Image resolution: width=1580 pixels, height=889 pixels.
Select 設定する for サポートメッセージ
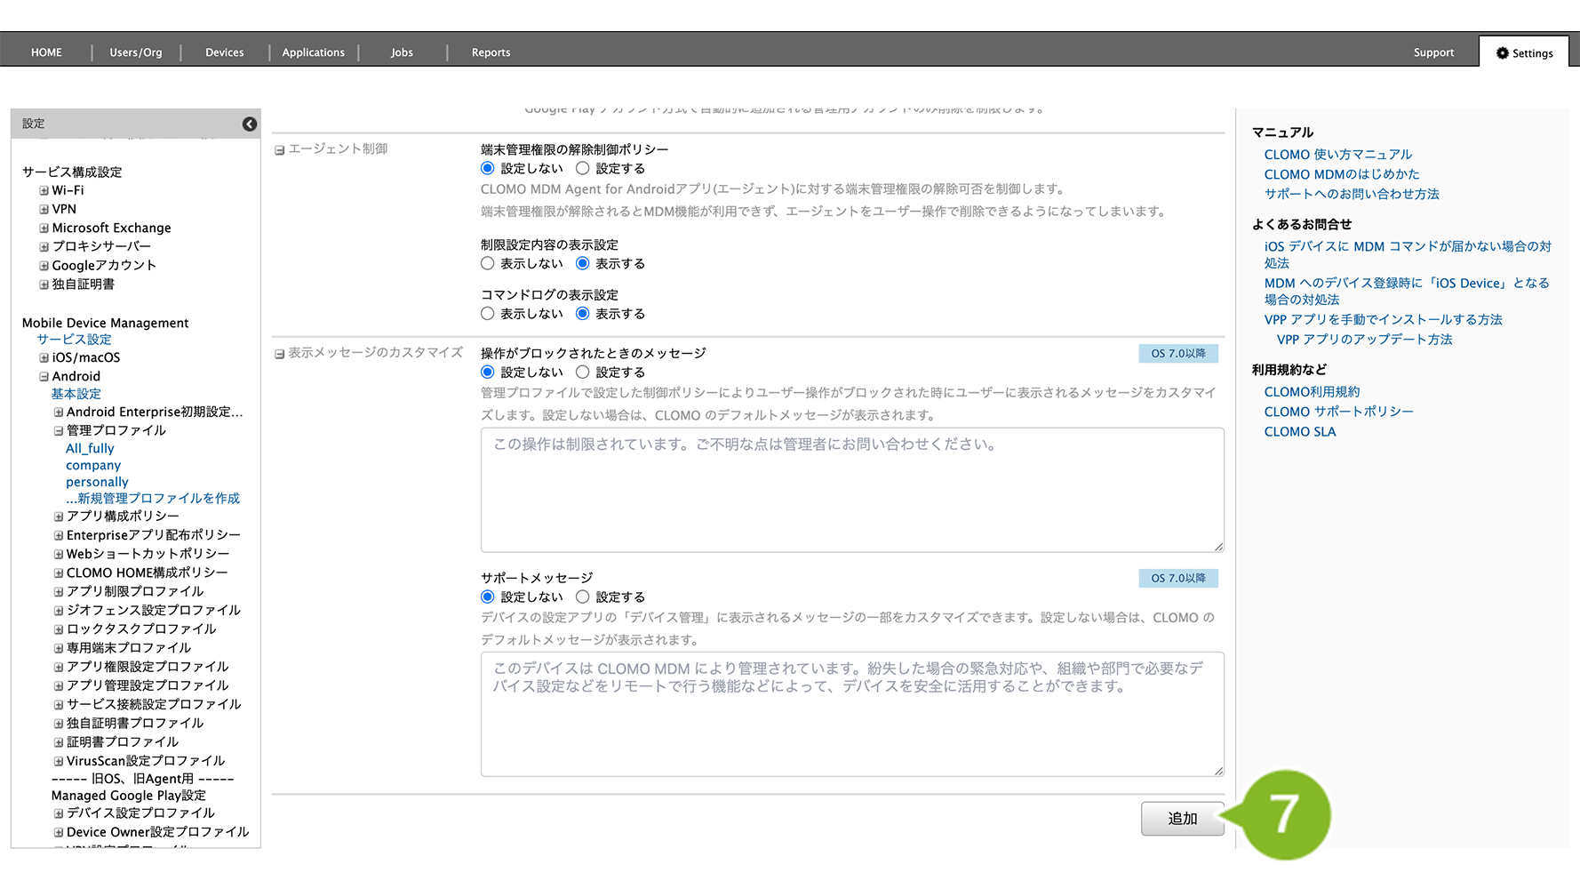(x=583, y=597)
